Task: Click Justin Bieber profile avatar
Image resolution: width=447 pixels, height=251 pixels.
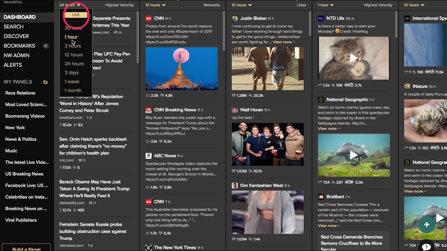Action: (235, 18)
